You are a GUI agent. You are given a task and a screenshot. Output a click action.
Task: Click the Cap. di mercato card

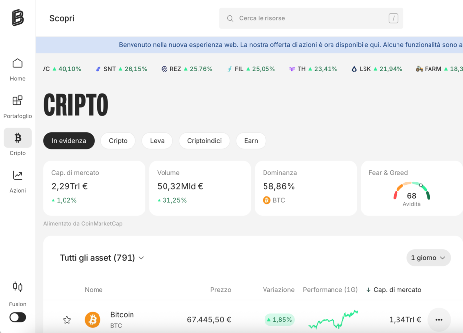pyautogui.click(x=94, y=188)
